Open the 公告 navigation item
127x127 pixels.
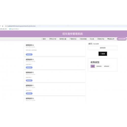pos(92,39)
